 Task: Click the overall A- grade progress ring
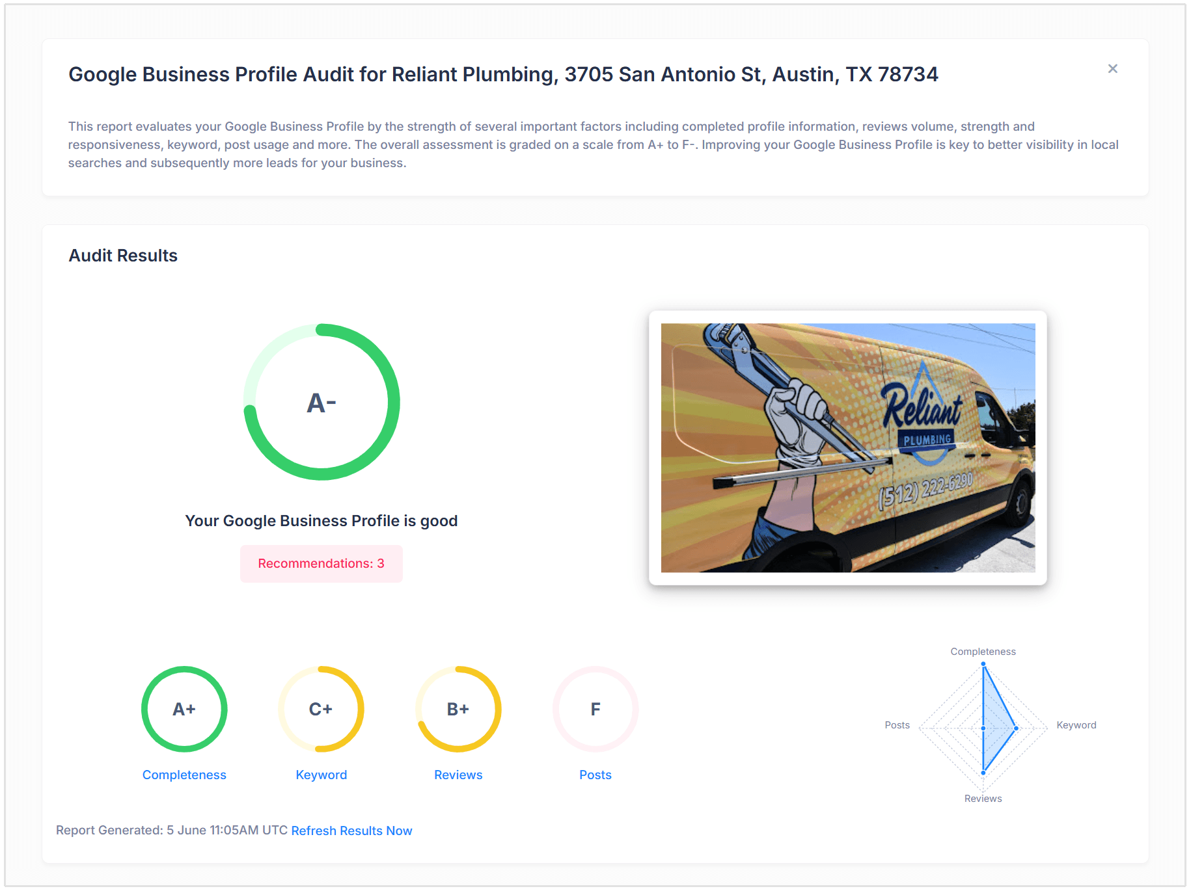(x=322, y=402)
